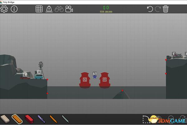Click the greyed-out binoculars icon

point(59,9)
